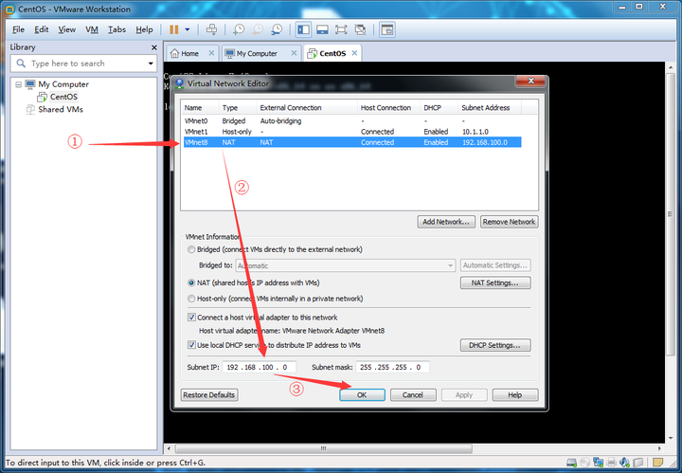Screen dimensions: 682x473
Task: Close the My Computer tab
Action: click(294, 53)
